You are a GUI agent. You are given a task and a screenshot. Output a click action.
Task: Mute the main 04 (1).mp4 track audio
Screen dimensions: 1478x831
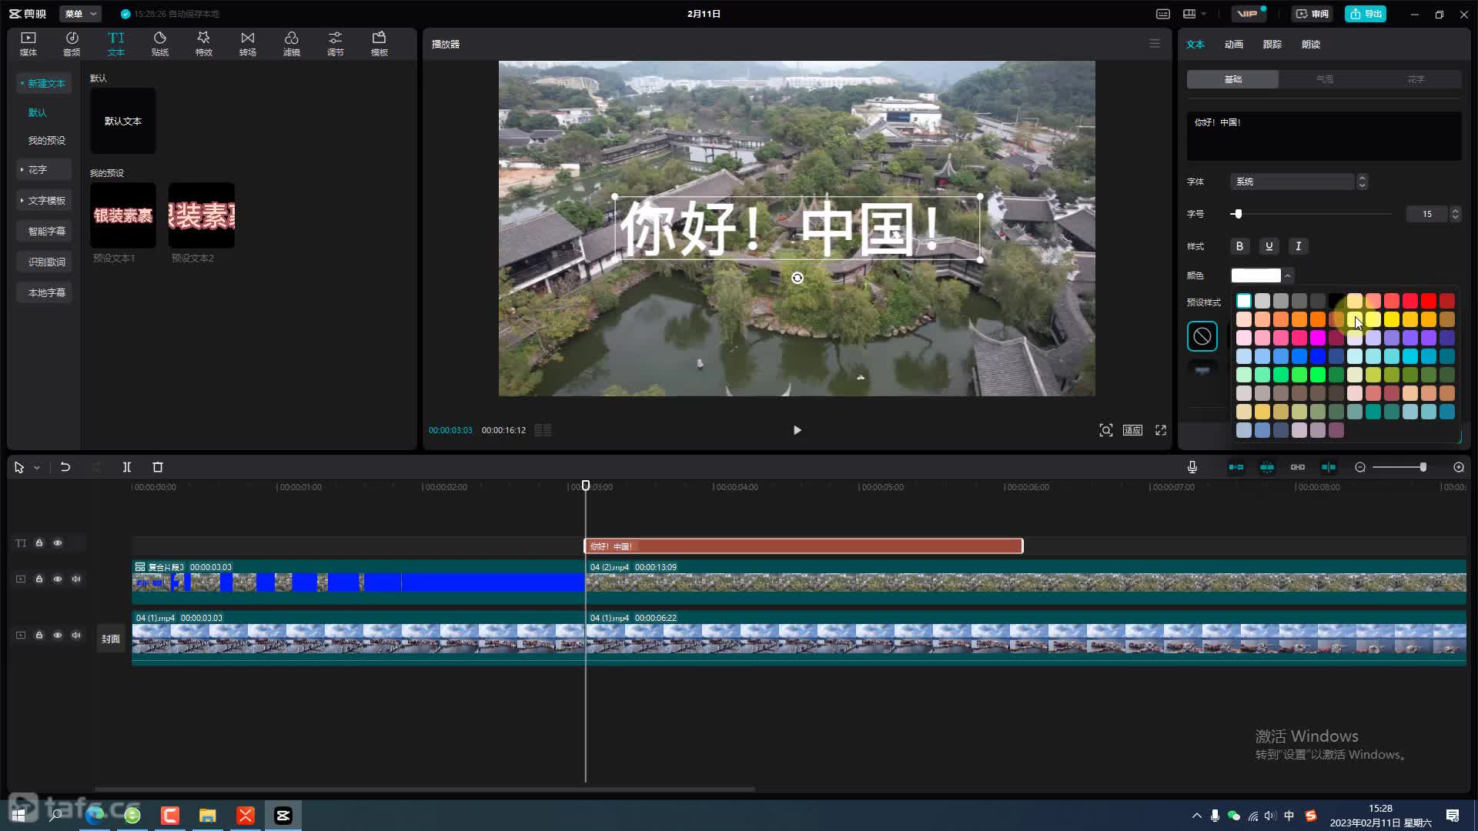click(x=76, y=636)
